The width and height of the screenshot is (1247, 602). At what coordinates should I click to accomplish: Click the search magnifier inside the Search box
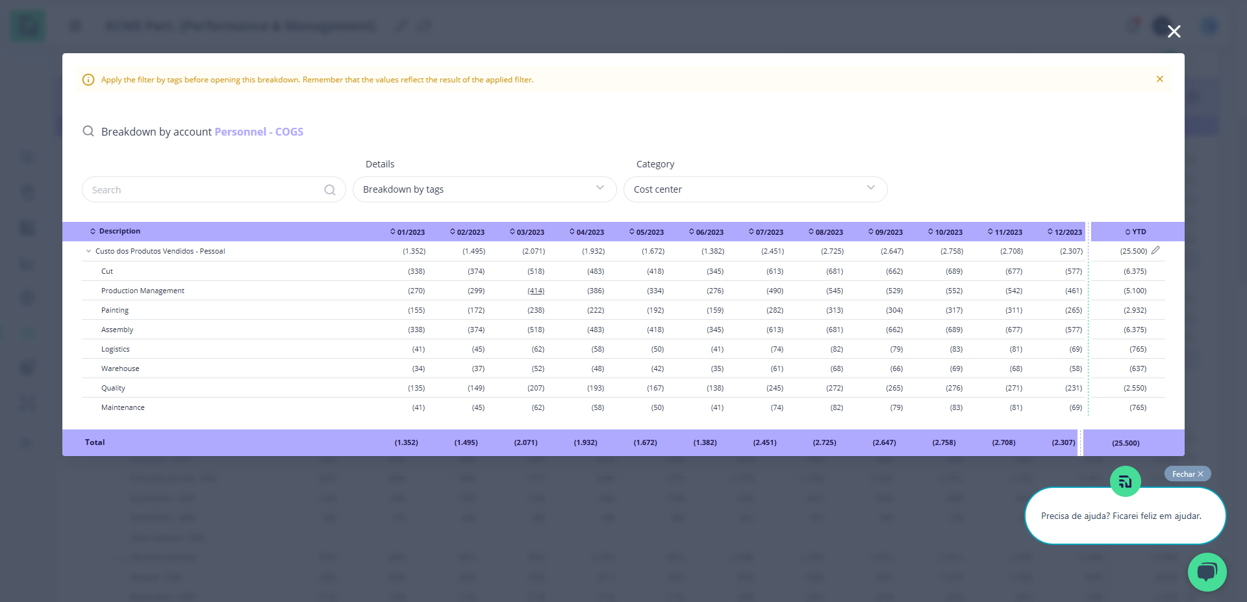pyautogui.click(x=330, y=190)
